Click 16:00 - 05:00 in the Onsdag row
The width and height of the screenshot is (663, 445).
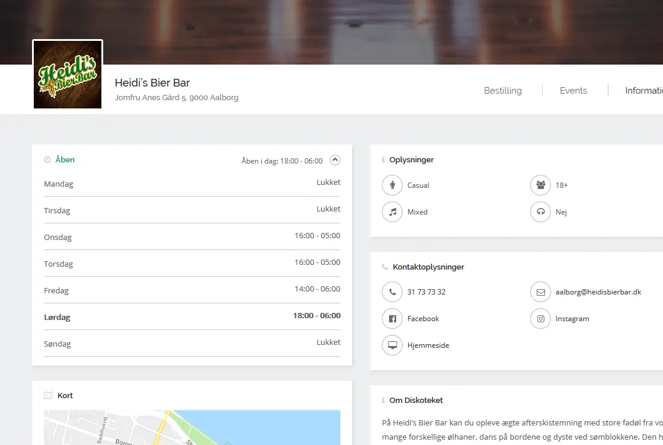click(x=317, y=235)
